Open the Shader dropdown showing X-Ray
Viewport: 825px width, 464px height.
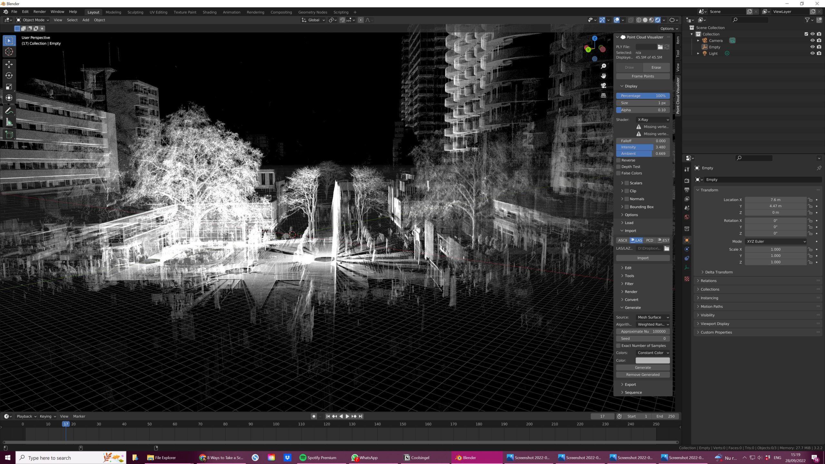653,120
